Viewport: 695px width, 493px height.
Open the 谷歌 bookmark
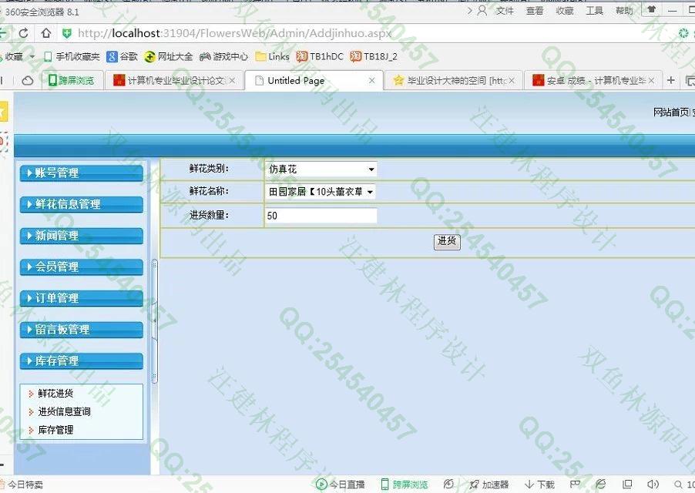click(122, 56)
